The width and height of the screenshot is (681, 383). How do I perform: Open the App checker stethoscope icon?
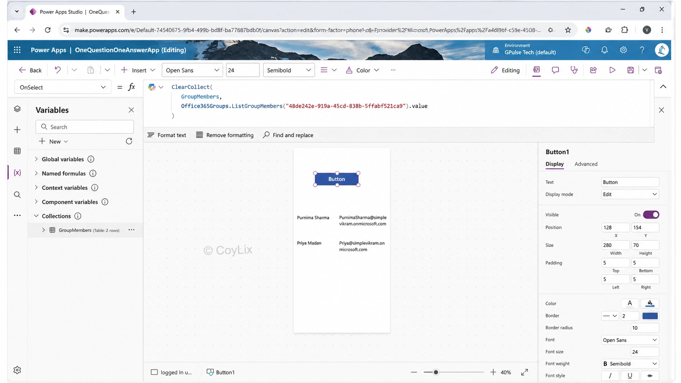coord(574,70)
